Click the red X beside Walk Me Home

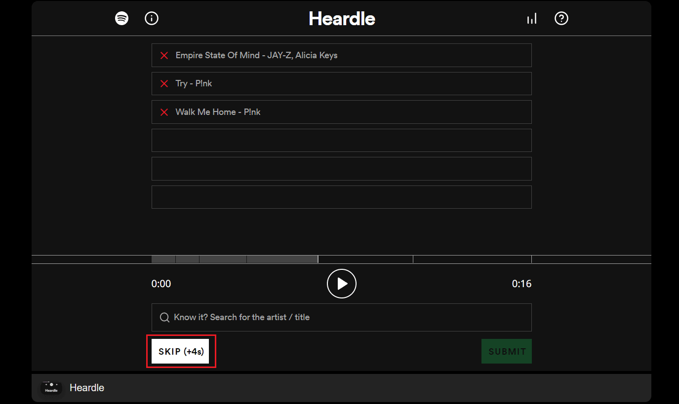(164, 112)
